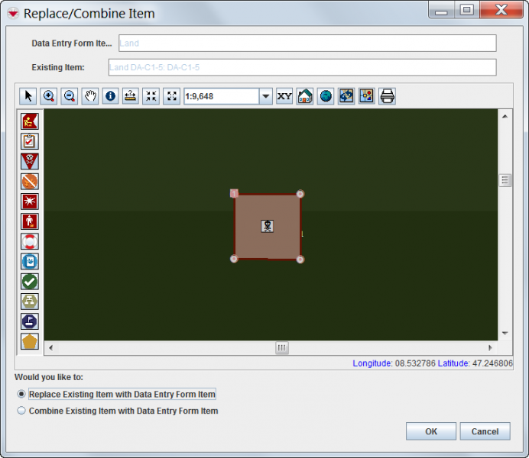Click the Existing Item text field
529x458 pixels.
pyautogui.click(x=302, y=67)
